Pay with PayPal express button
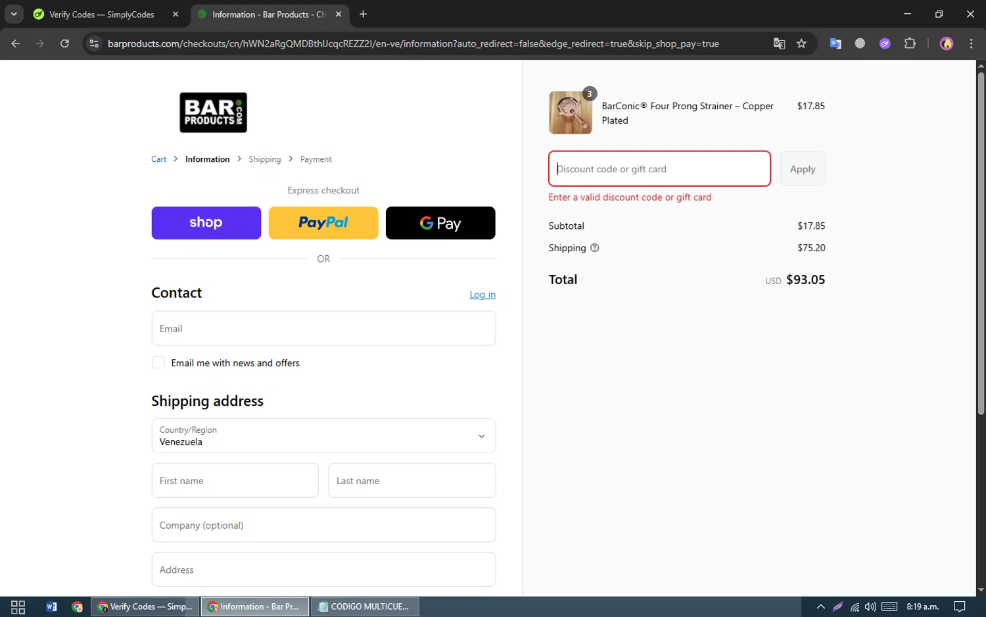The image size is (986, 617). [x=323, y=223]
